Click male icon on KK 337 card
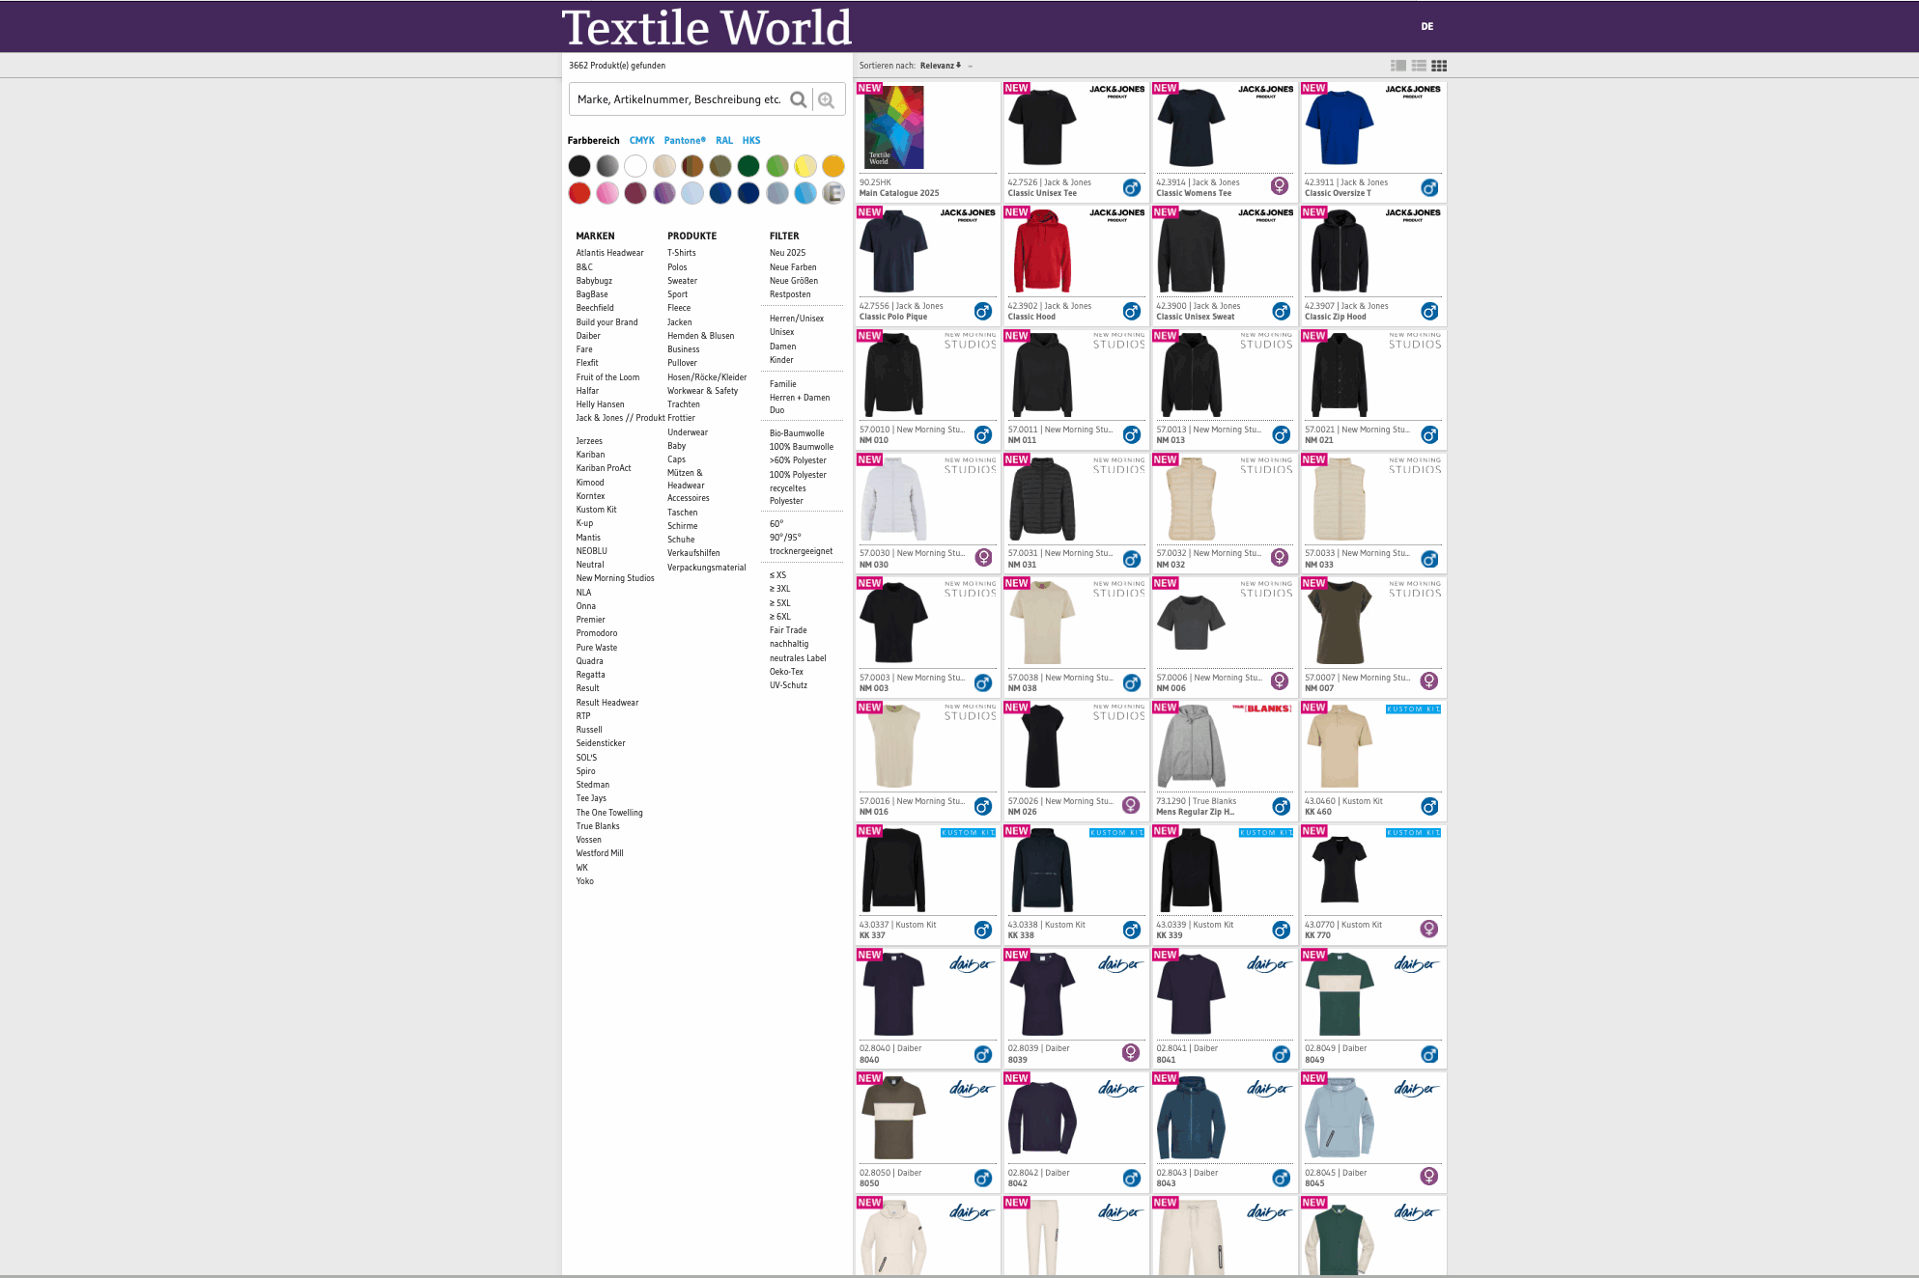This screenshot has width=1919, height=1278. pos(983,930)
